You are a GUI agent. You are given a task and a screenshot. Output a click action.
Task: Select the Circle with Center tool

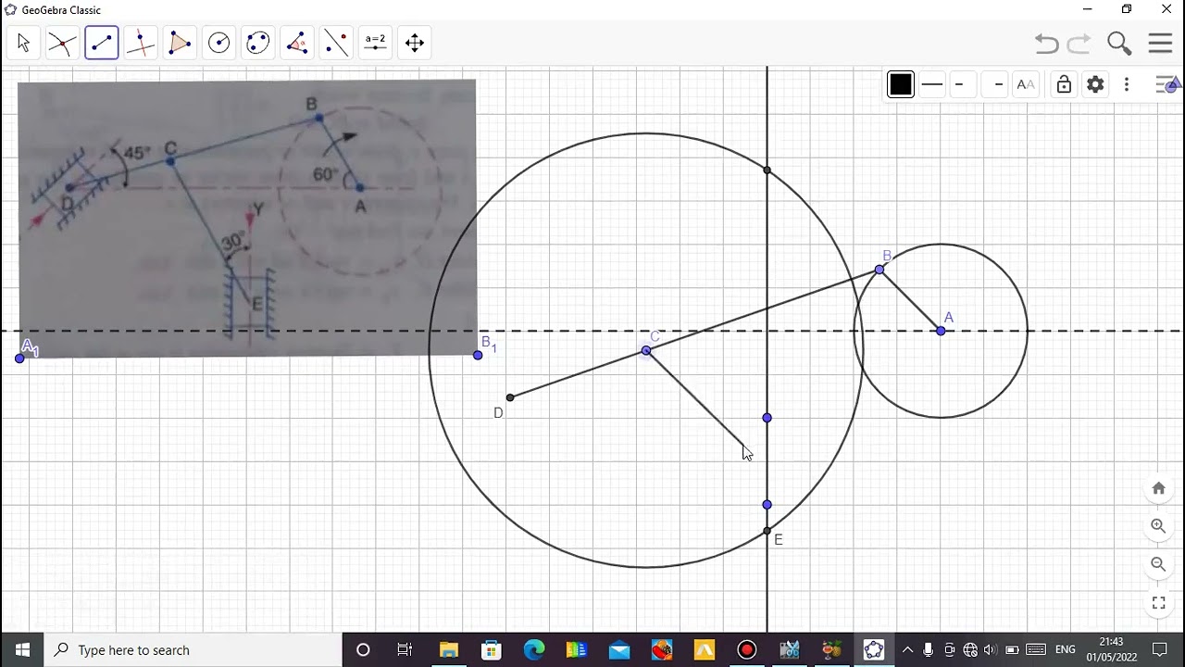pyautogui.click(x=219, y=43)
